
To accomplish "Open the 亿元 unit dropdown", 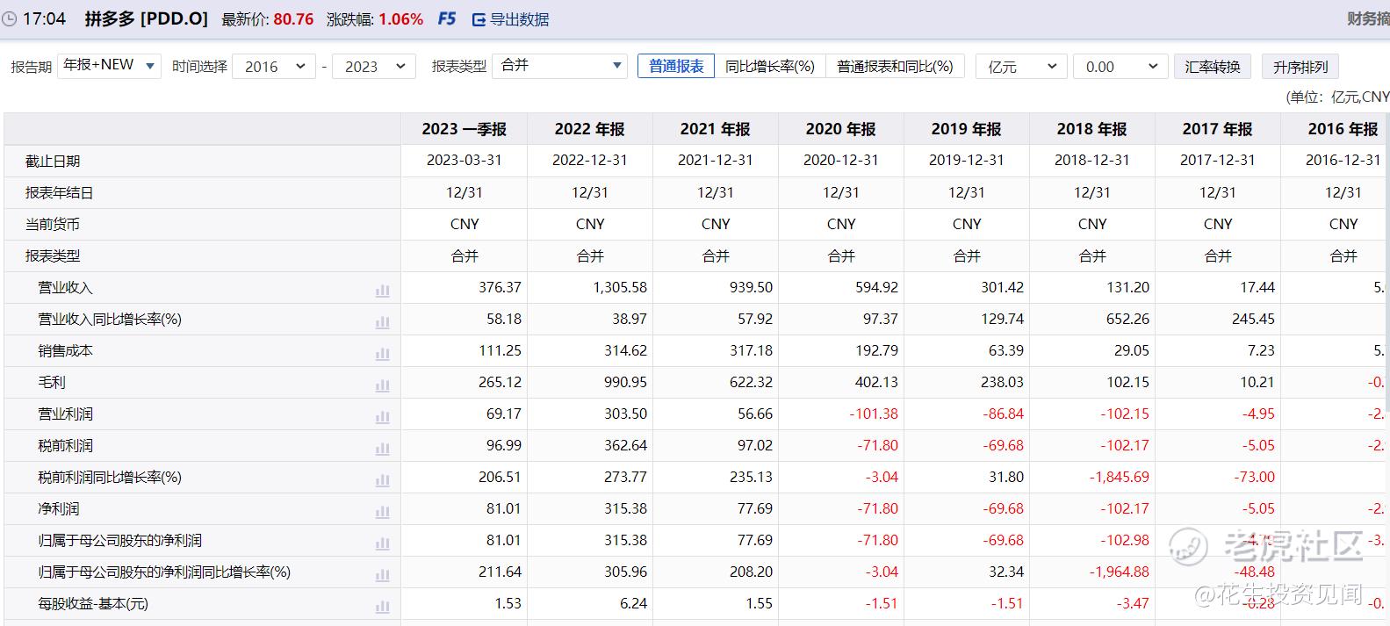I will pos(1021,67).
